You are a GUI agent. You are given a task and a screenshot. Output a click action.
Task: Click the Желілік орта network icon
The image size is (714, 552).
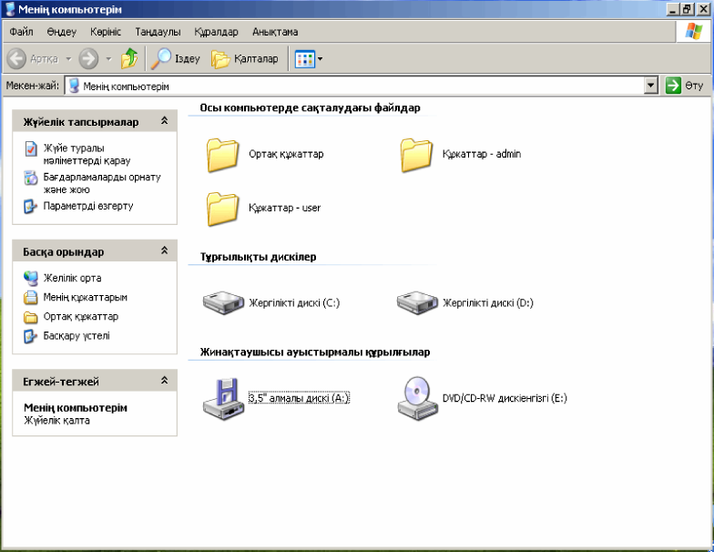(x=31, y=278)
